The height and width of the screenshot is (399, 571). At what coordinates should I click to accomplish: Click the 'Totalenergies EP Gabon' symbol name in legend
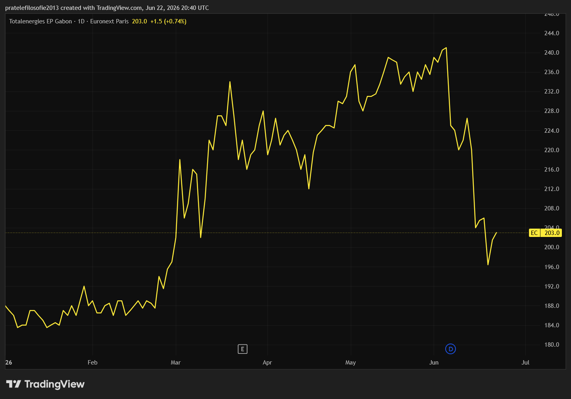pyautogui.click(x=40, y=21)
